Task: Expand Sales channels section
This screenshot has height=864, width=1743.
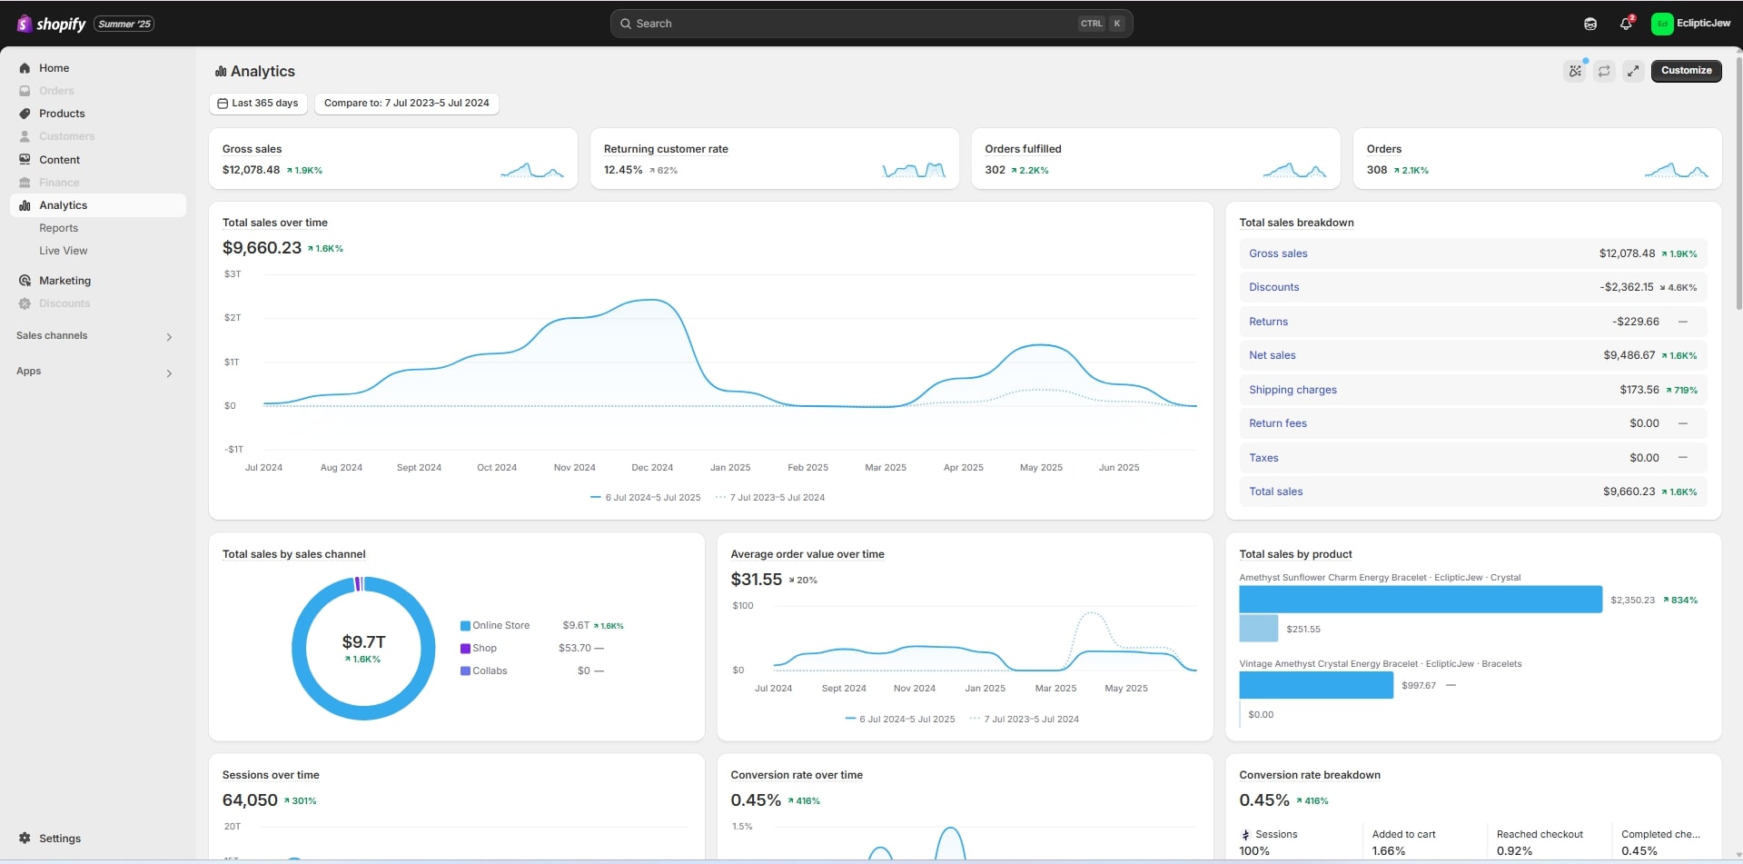Action: coord(169,337)
